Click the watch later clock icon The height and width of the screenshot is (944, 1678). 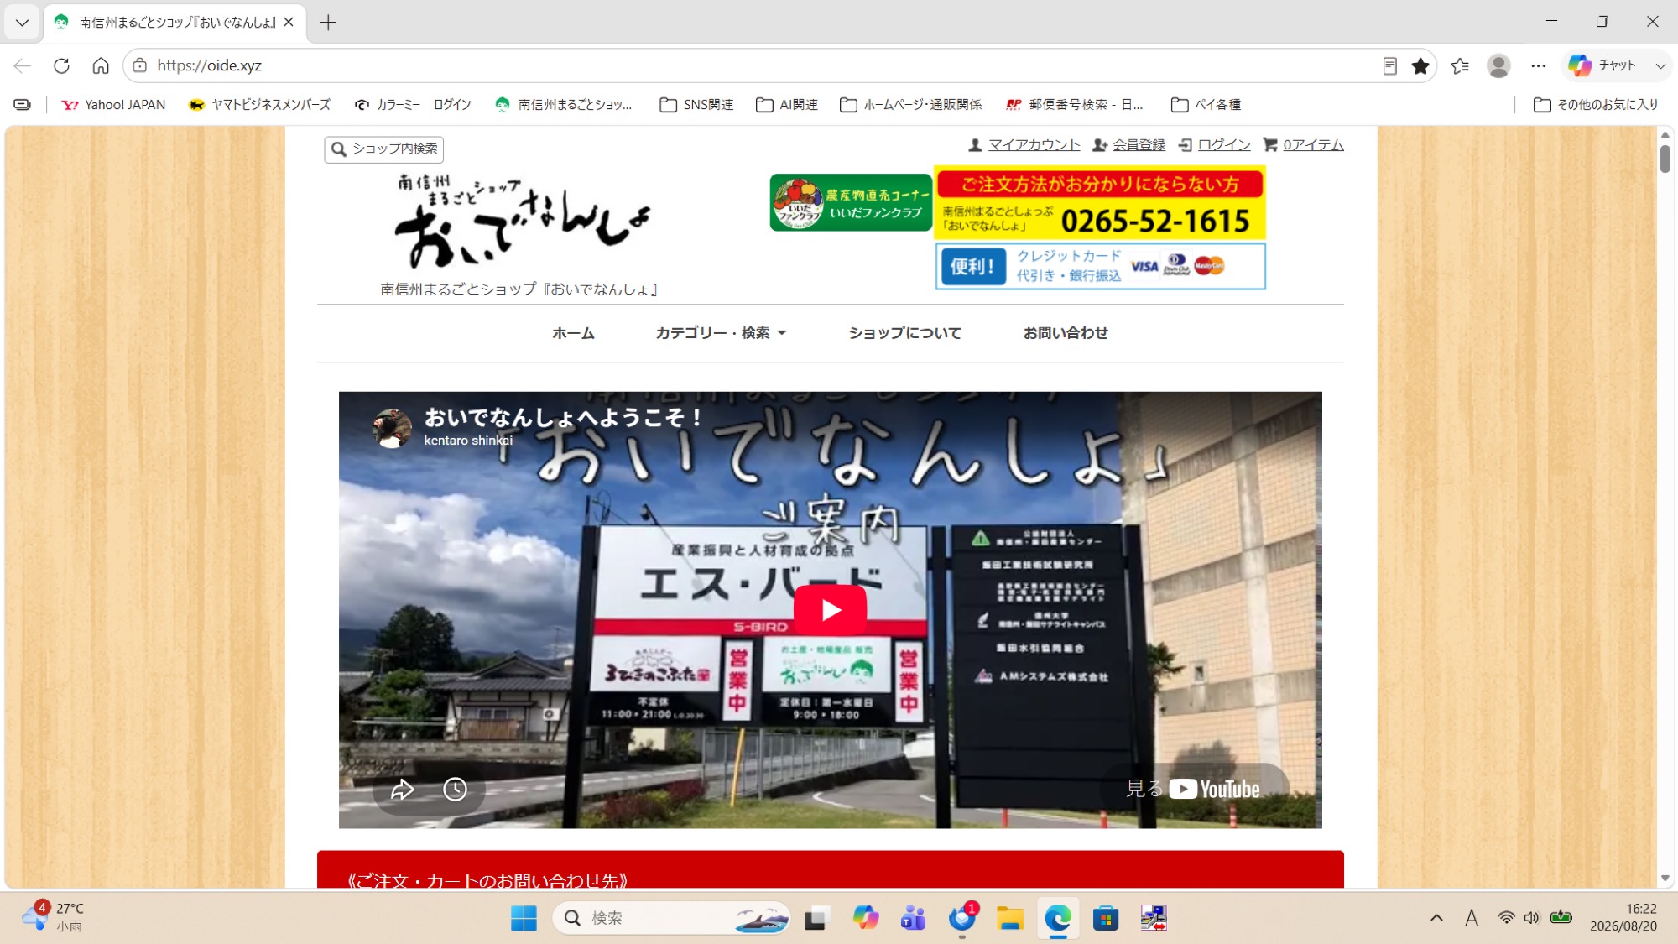tap(455, 789)
